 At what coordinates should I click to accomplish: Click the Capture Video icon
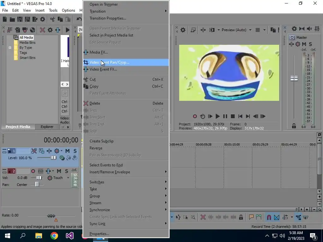(25, 30)
